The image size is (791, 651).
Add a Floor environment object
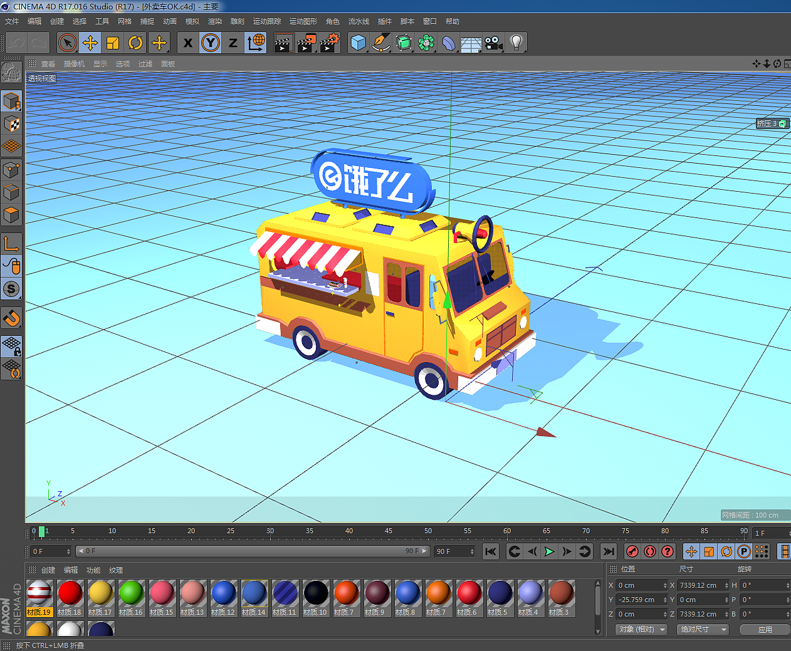[471, 43]
